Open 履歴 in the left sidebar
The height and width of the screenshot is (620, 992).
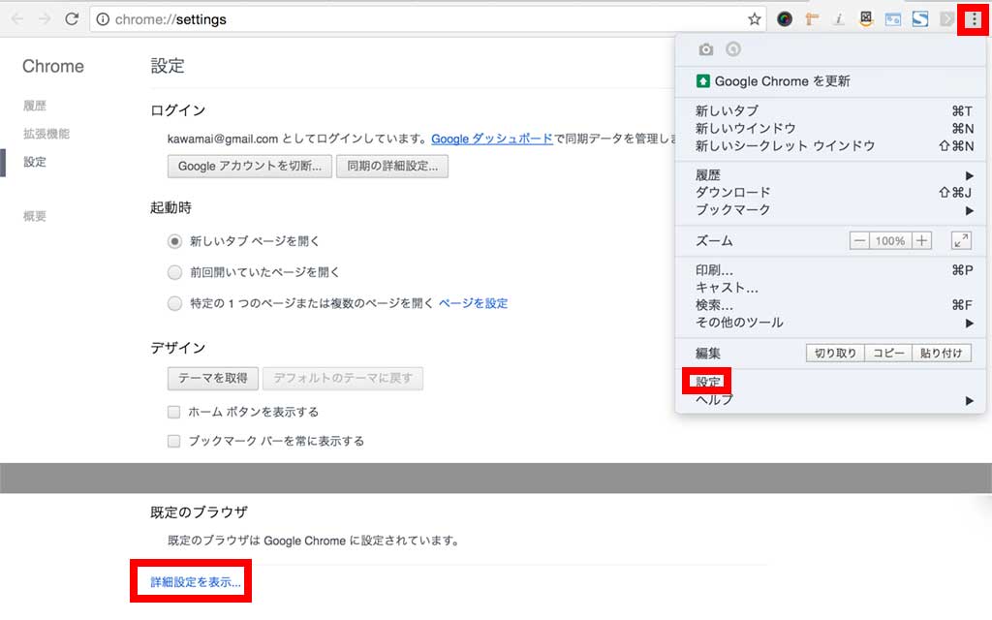(x=35, y=106)
